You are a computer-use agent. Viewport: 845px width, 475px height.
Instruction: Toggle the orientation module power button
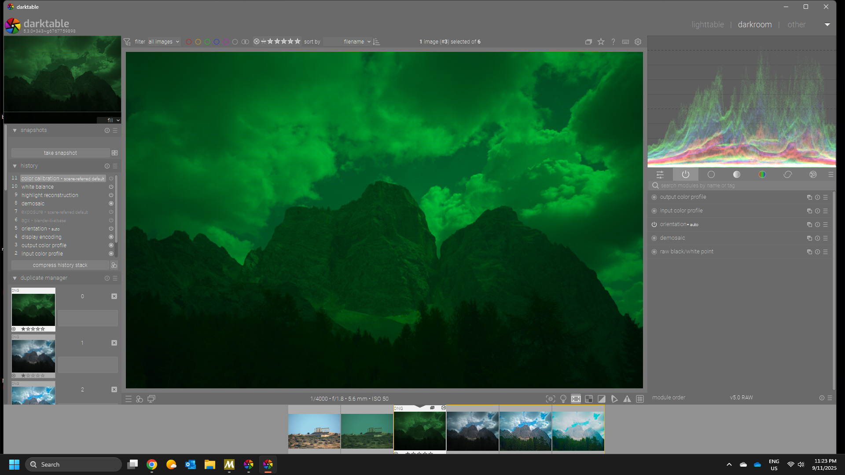pyautogui.click(x=654, y=224)
